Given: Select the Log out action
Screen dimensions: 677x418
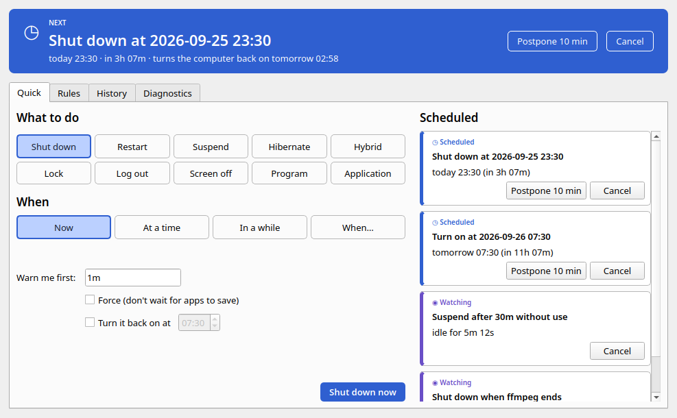Looking at the screenshot, I should (x=132, y=173).
